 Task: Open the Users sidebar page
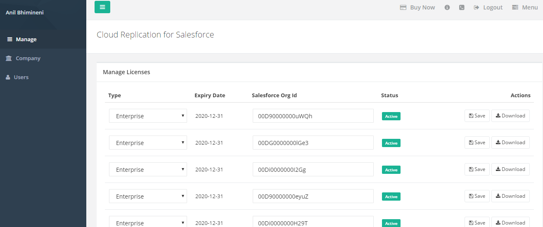click(21, 77)
